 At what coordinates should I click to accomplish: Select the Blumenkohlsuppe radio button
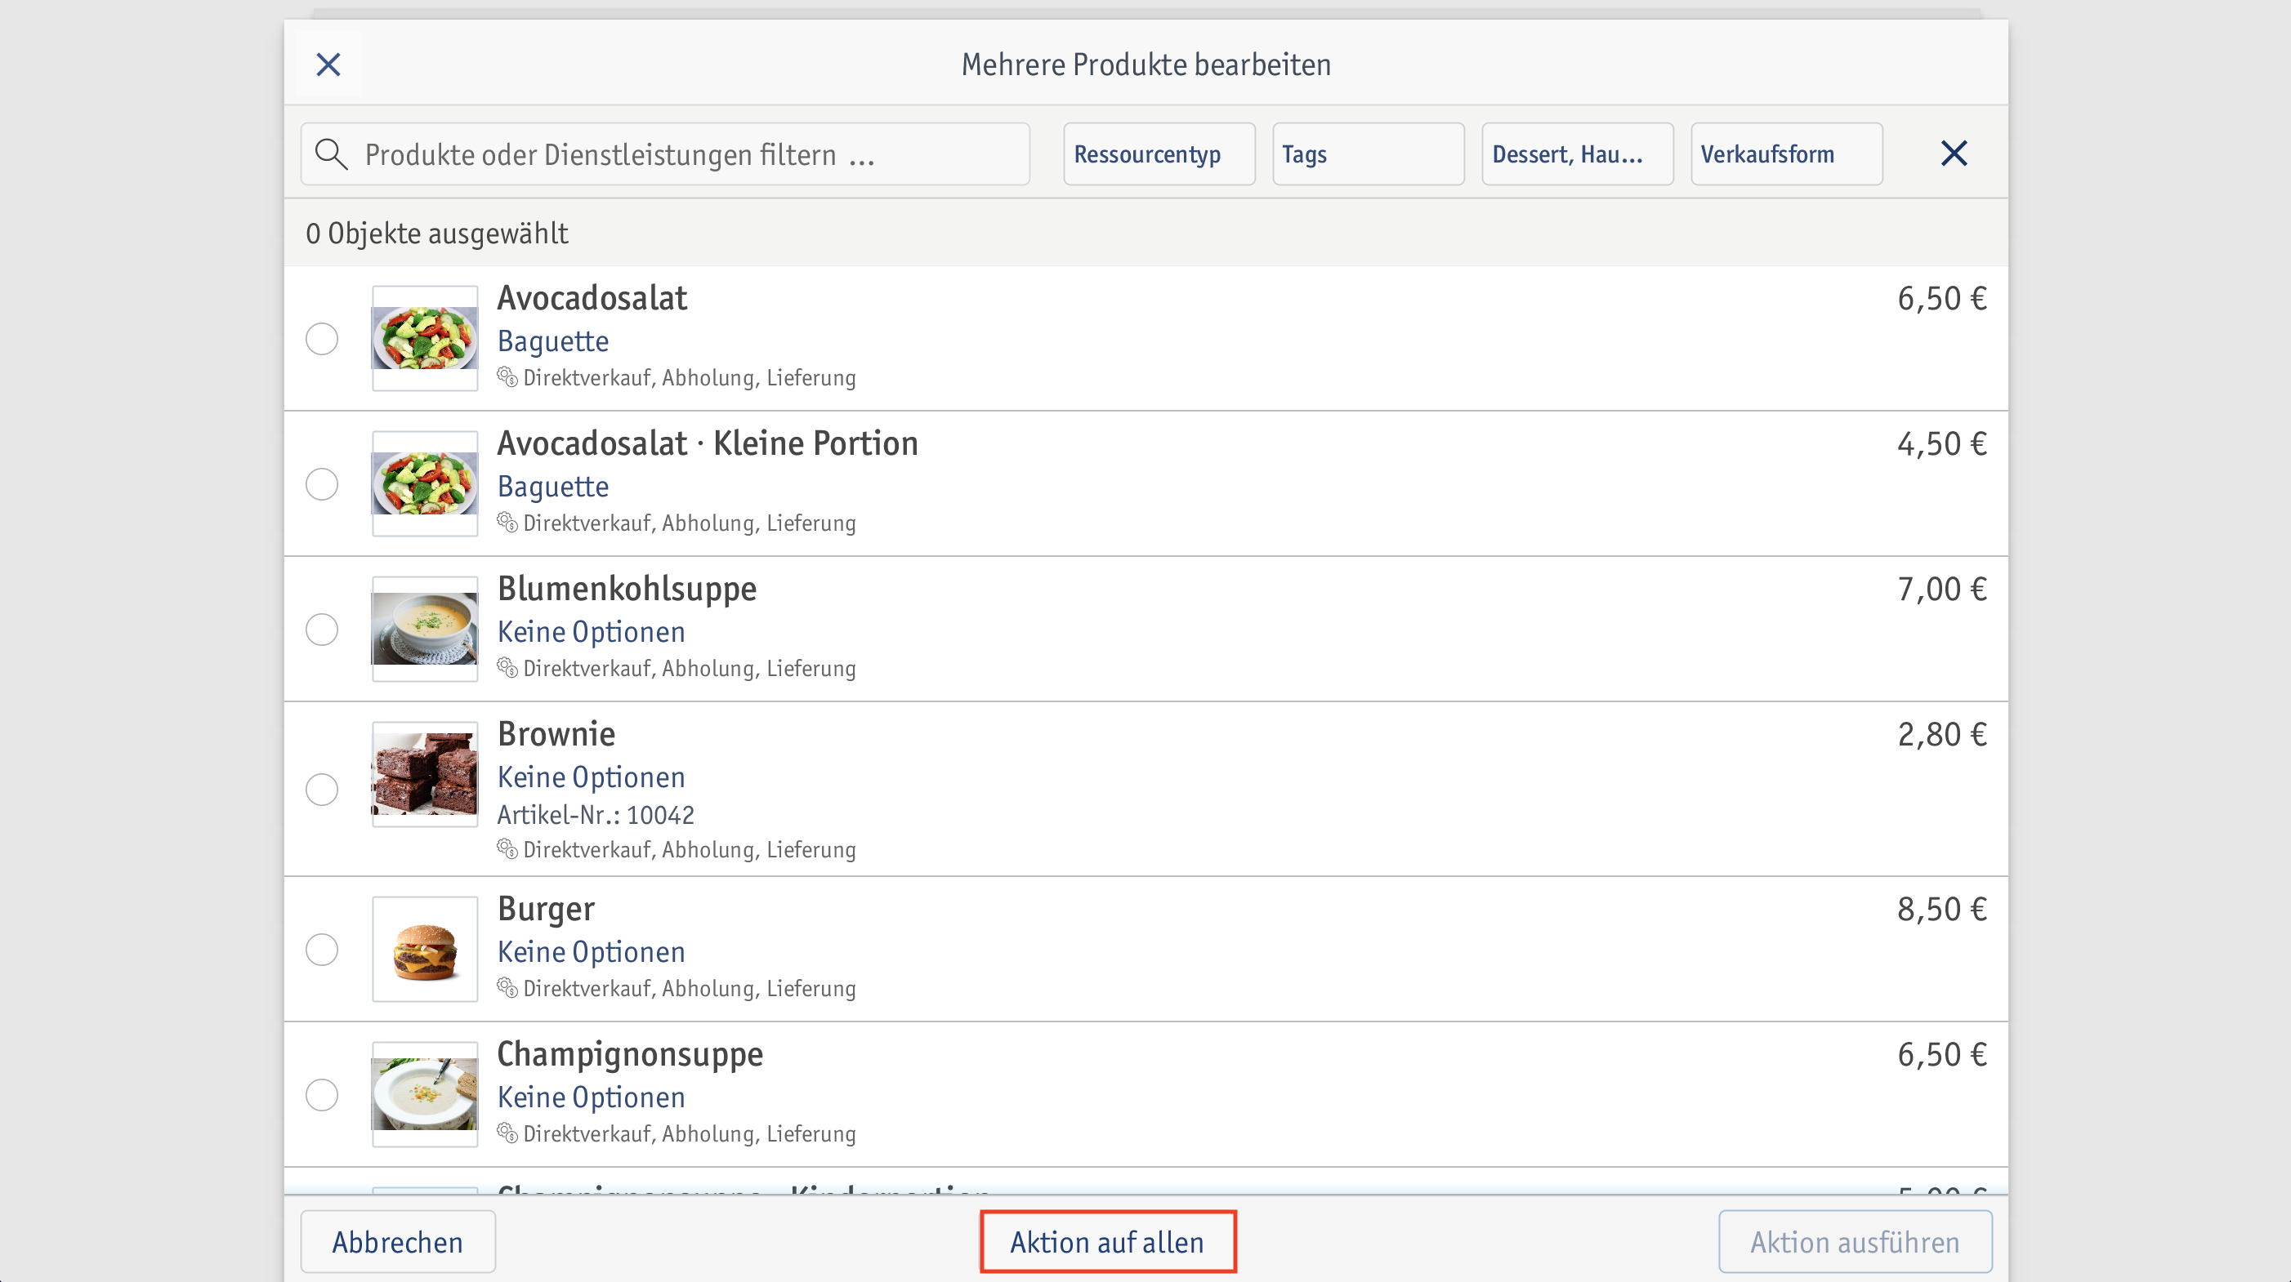pos(322,630)
